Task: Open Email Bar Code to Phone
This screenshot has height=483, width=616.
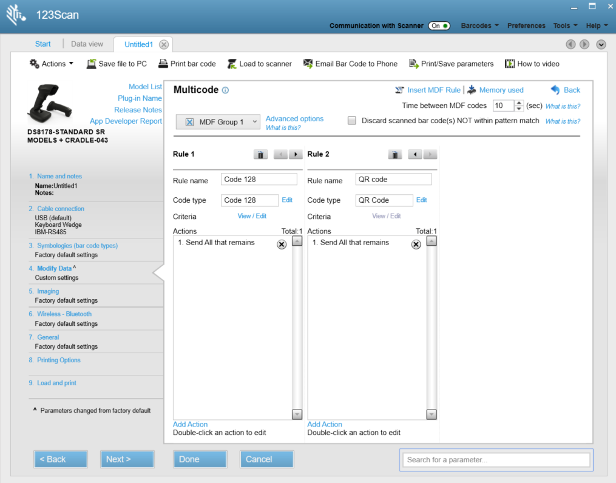Action: point(350,64)
